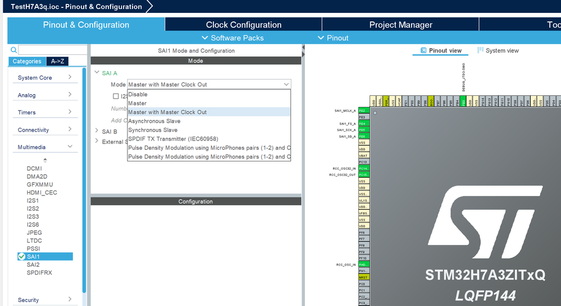
Task: Click the search magnifier icon
Action: coord(13,50)
